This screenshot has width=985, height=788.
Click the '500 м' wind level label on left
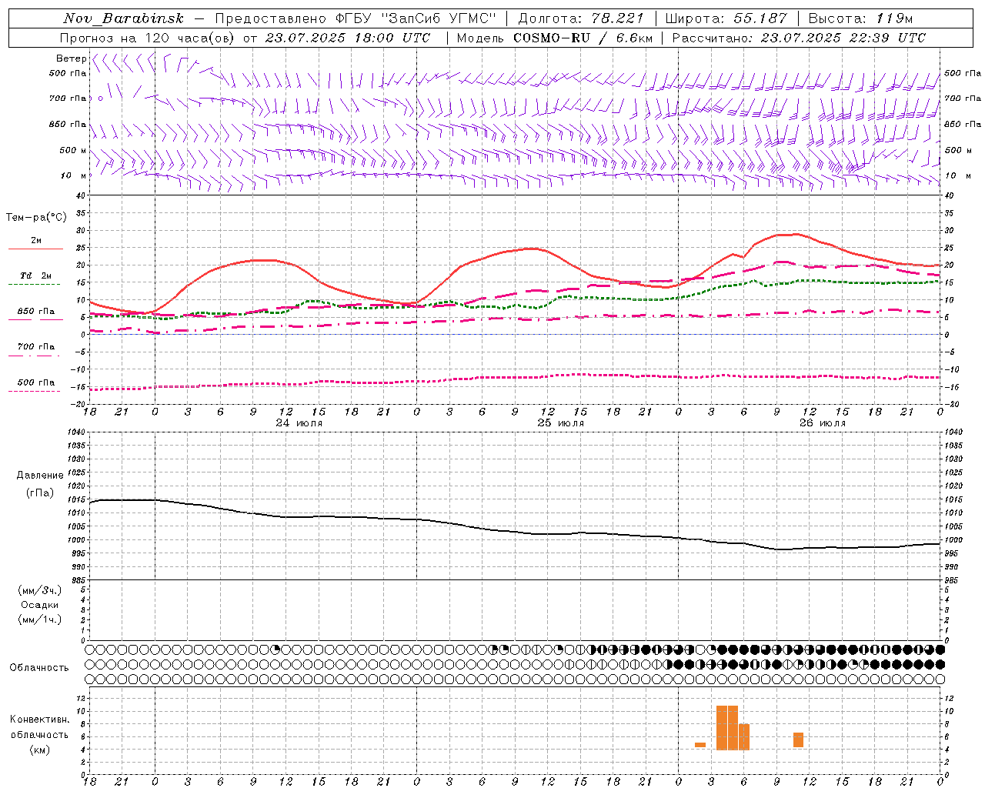pos(72,150)
